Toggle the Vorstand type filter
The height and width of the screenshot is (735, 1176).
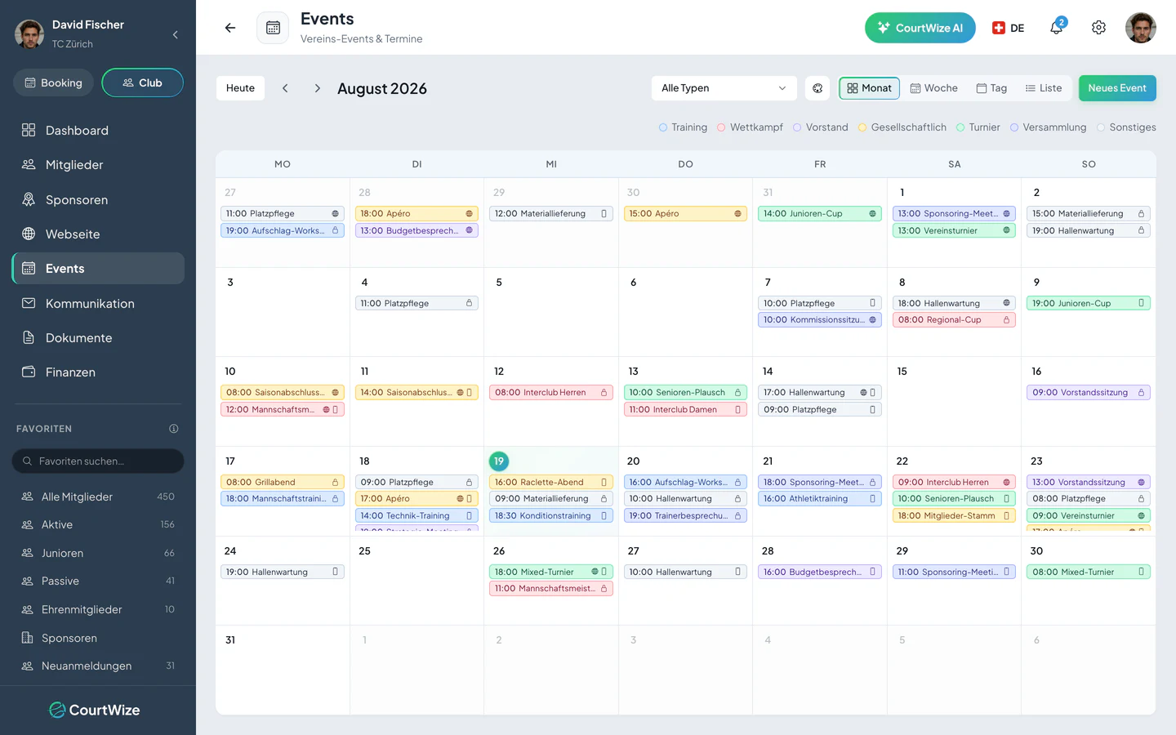click(821, 127)
